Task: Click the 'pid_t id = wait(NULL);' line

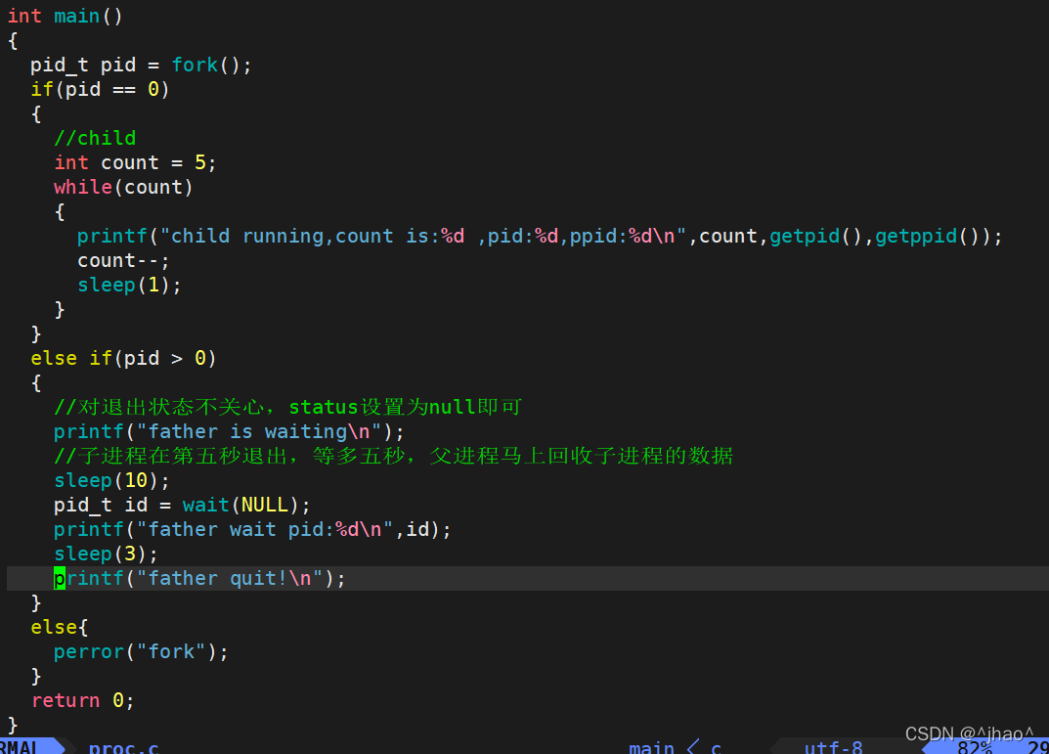Action: pyautogui.click(x=182, y=505)
